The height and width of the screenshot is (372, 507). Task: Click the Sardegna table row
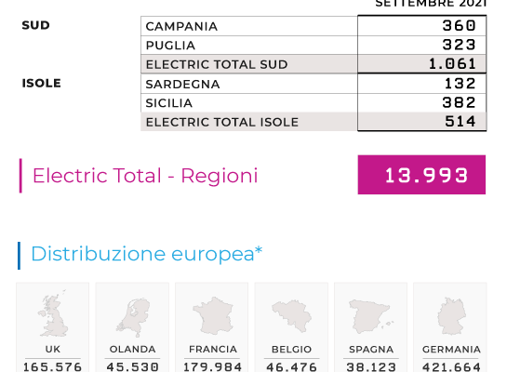click(x=314, y=84)
